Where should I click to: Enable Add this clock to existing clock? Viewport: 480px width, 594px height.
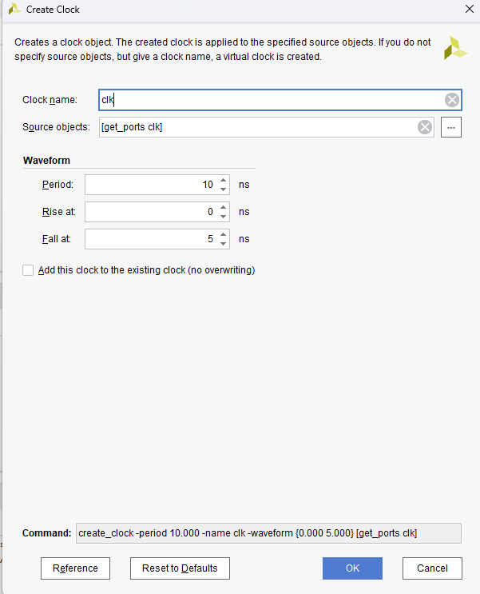pos(29,270)
